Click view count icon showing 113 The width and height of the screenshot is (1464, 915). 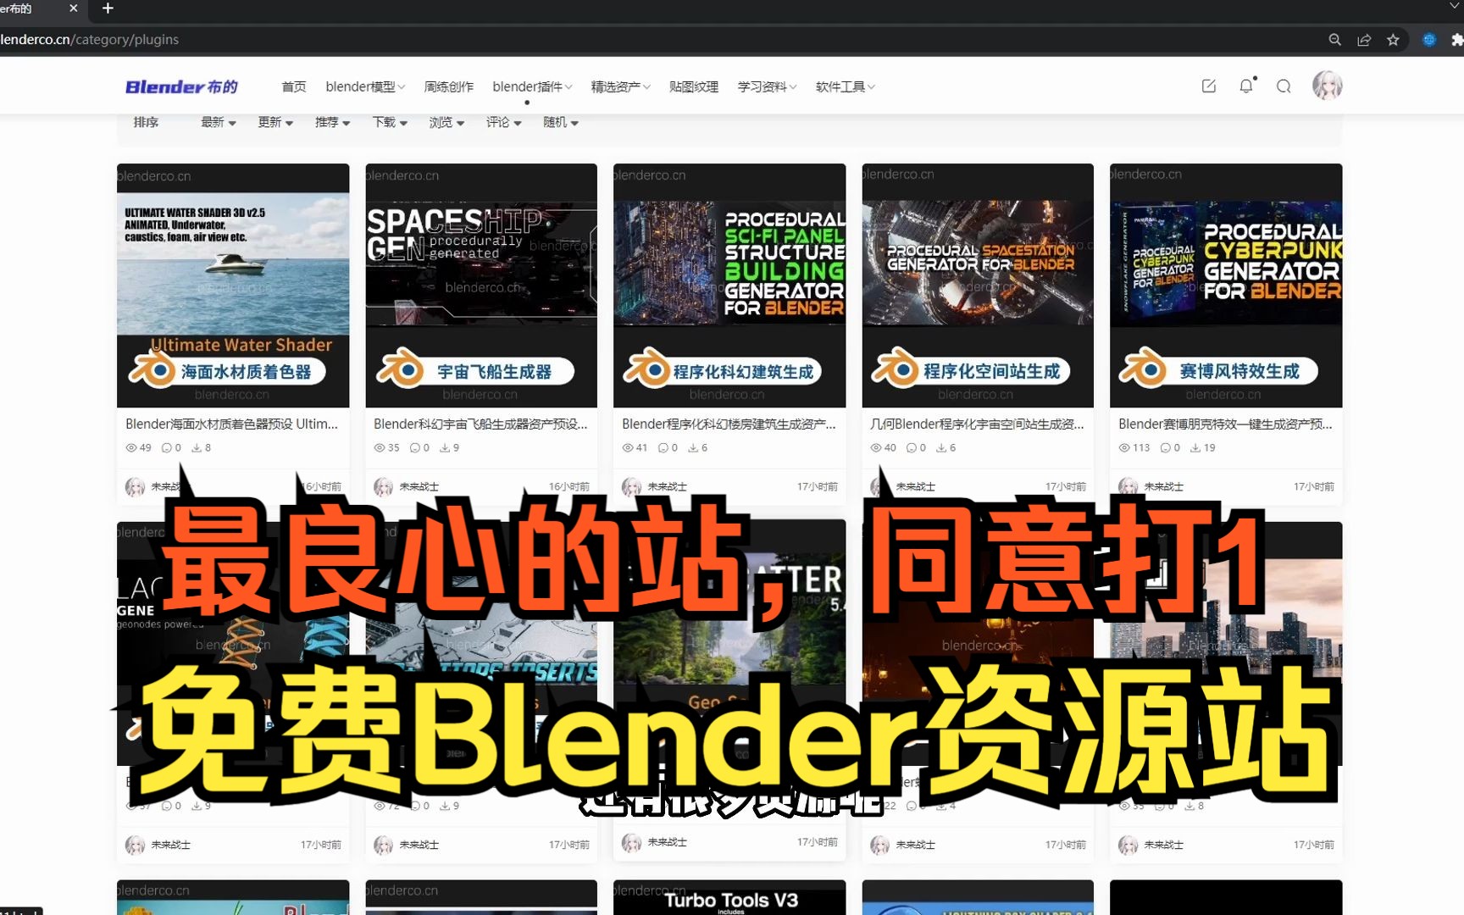pyautogui.click(x=1124, y=447)
